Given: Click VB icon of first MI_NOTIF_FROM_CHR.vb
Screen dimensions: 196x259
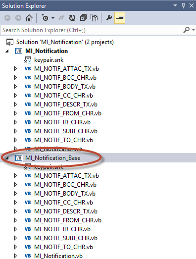Looking at the screenshot, I should (28, 113).
